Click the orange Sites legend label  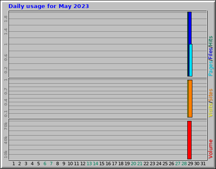pos(211,95)
